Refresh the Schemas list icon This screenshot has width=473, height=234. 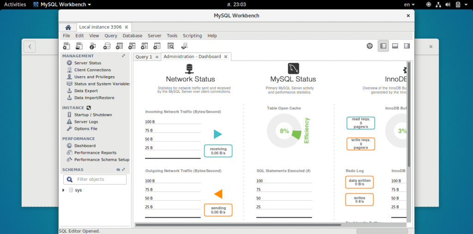pyautogui.click(x=118, y=170)
